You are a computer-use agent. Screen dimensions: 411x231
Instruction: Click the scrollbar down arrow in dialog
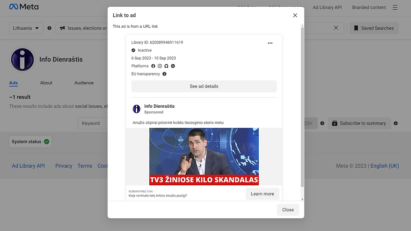pyautogui.click(x=302, y=199)
